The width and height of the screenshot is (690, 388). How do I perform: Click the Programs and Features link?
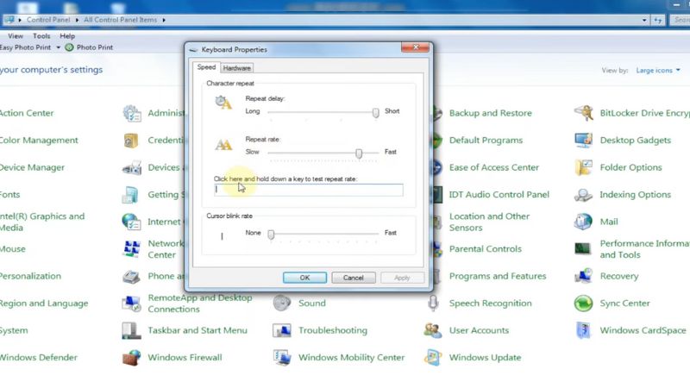coord(498,277)
